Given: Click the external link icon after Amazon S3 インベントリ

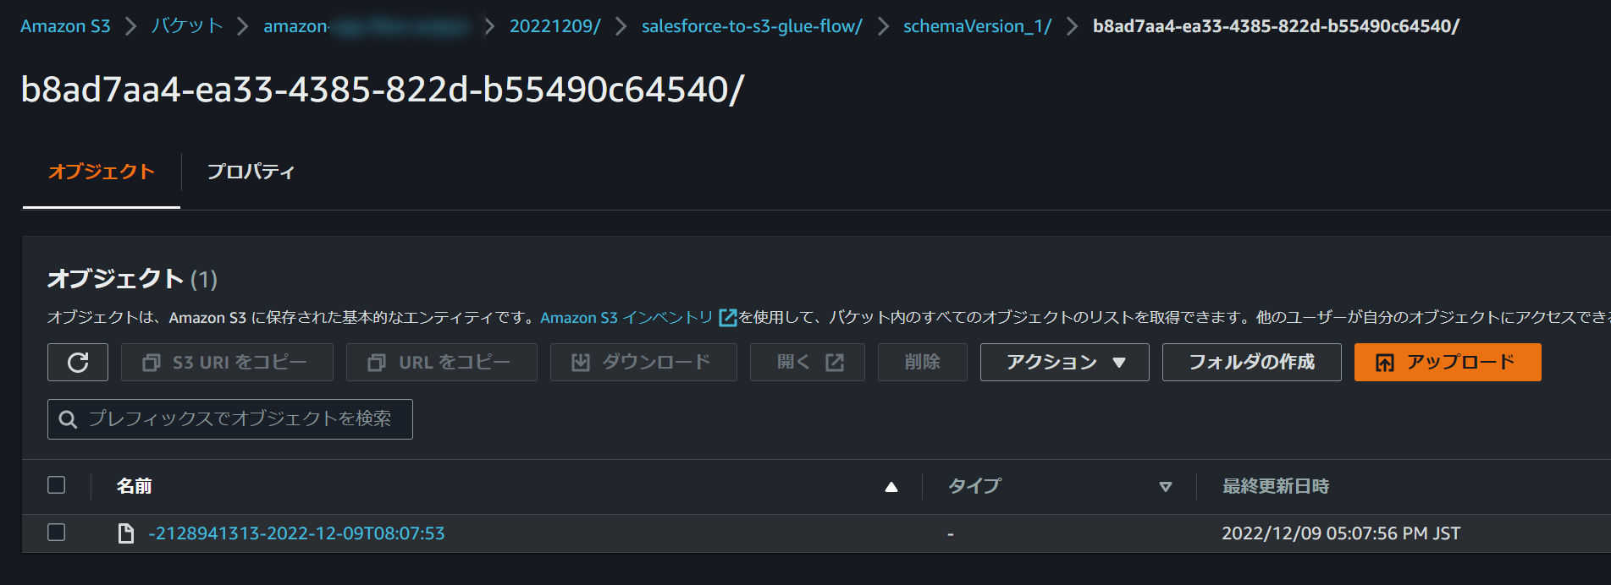Looking at the screenshot, I should pos(727,317).
